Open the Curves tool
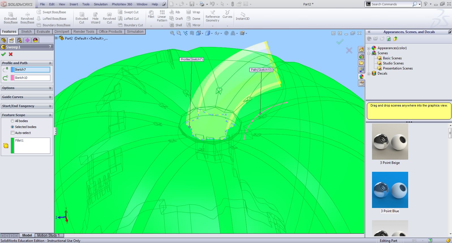Image resolution: width=452 pixels, height=243 pixels. click(x=227, y=15)
